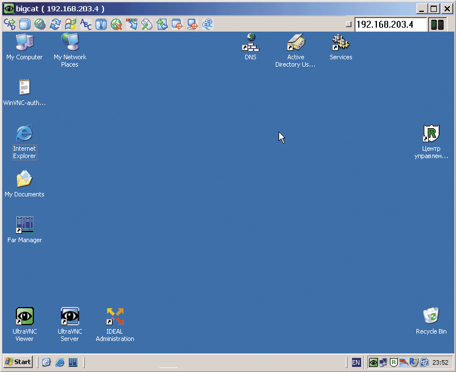Select the DNS shortcut
The image size is (456, 372).
click(250, 46)
